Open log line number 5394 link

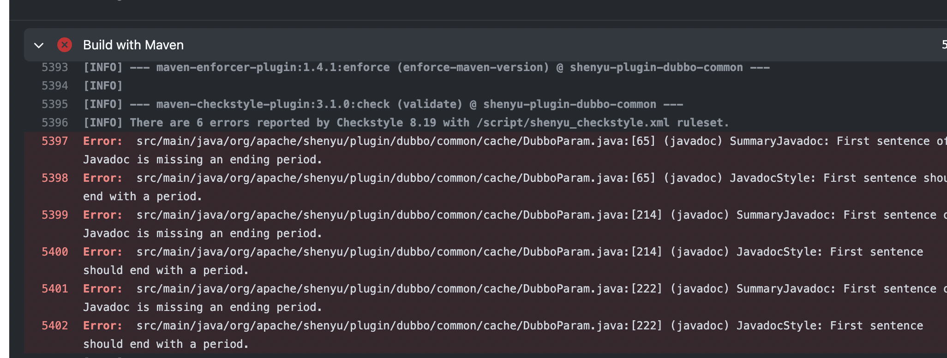[54, 86]
